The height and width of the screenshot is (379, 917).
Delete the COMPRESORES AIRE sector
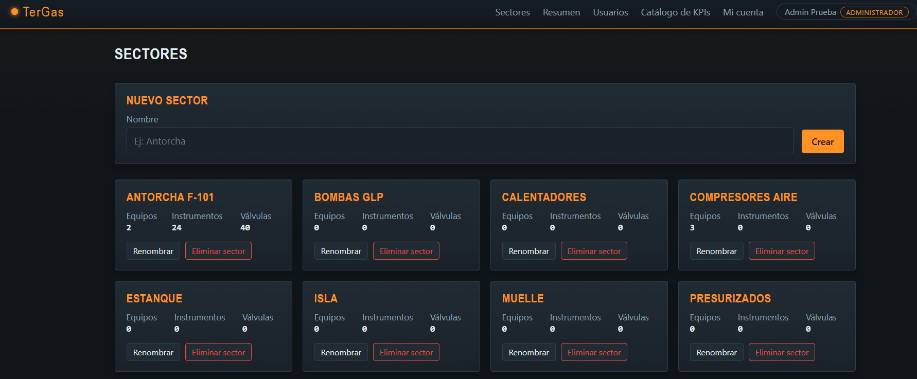[x=782, y=251]
